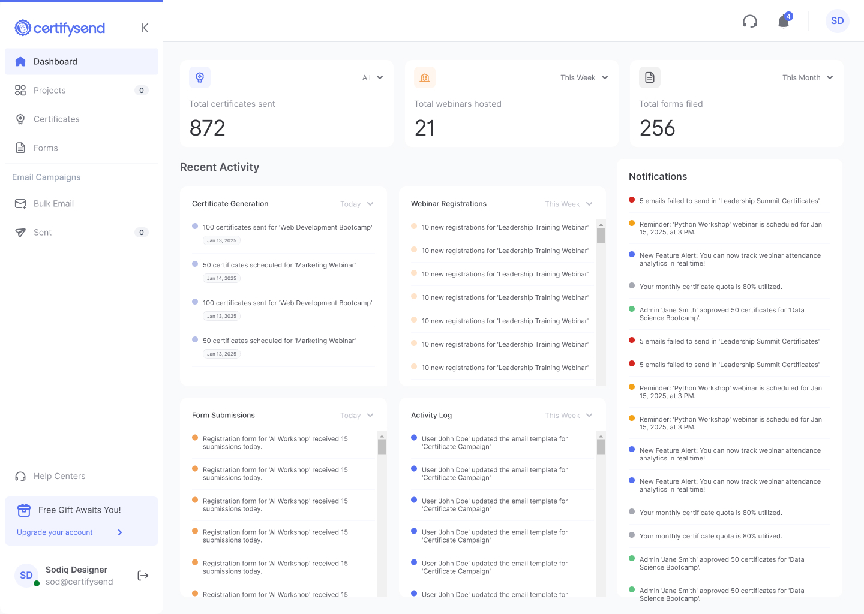Expand the This Week dropdown in Webinar Registrations
864x614 pixels.
569,204
